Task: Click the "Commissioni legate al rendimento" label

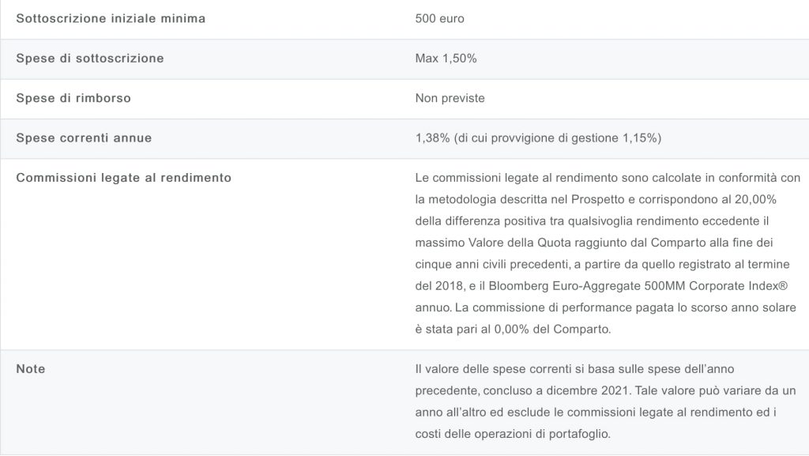Action: pyautogui.click(x=124, y=178)
